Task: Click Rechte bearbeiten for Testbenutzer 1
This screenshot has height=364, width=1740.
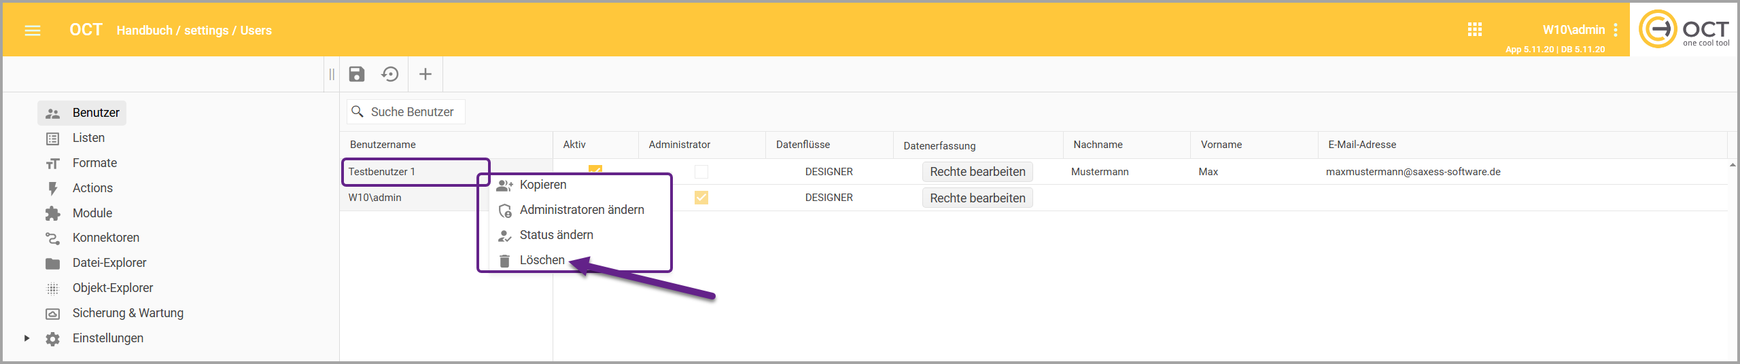Action: [977, 172]
